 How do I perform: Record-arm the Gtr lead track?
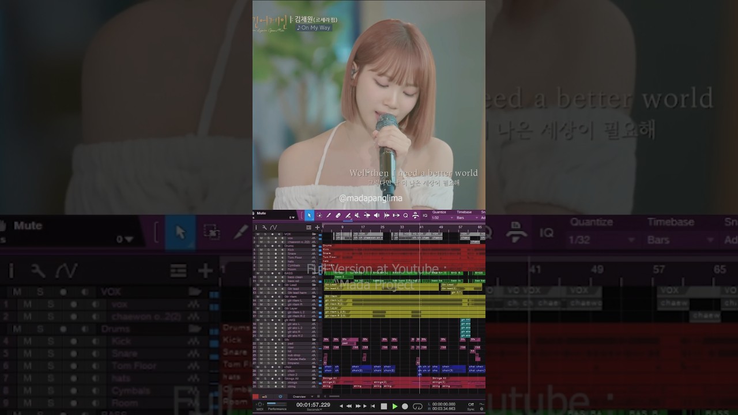pos(276,289)
